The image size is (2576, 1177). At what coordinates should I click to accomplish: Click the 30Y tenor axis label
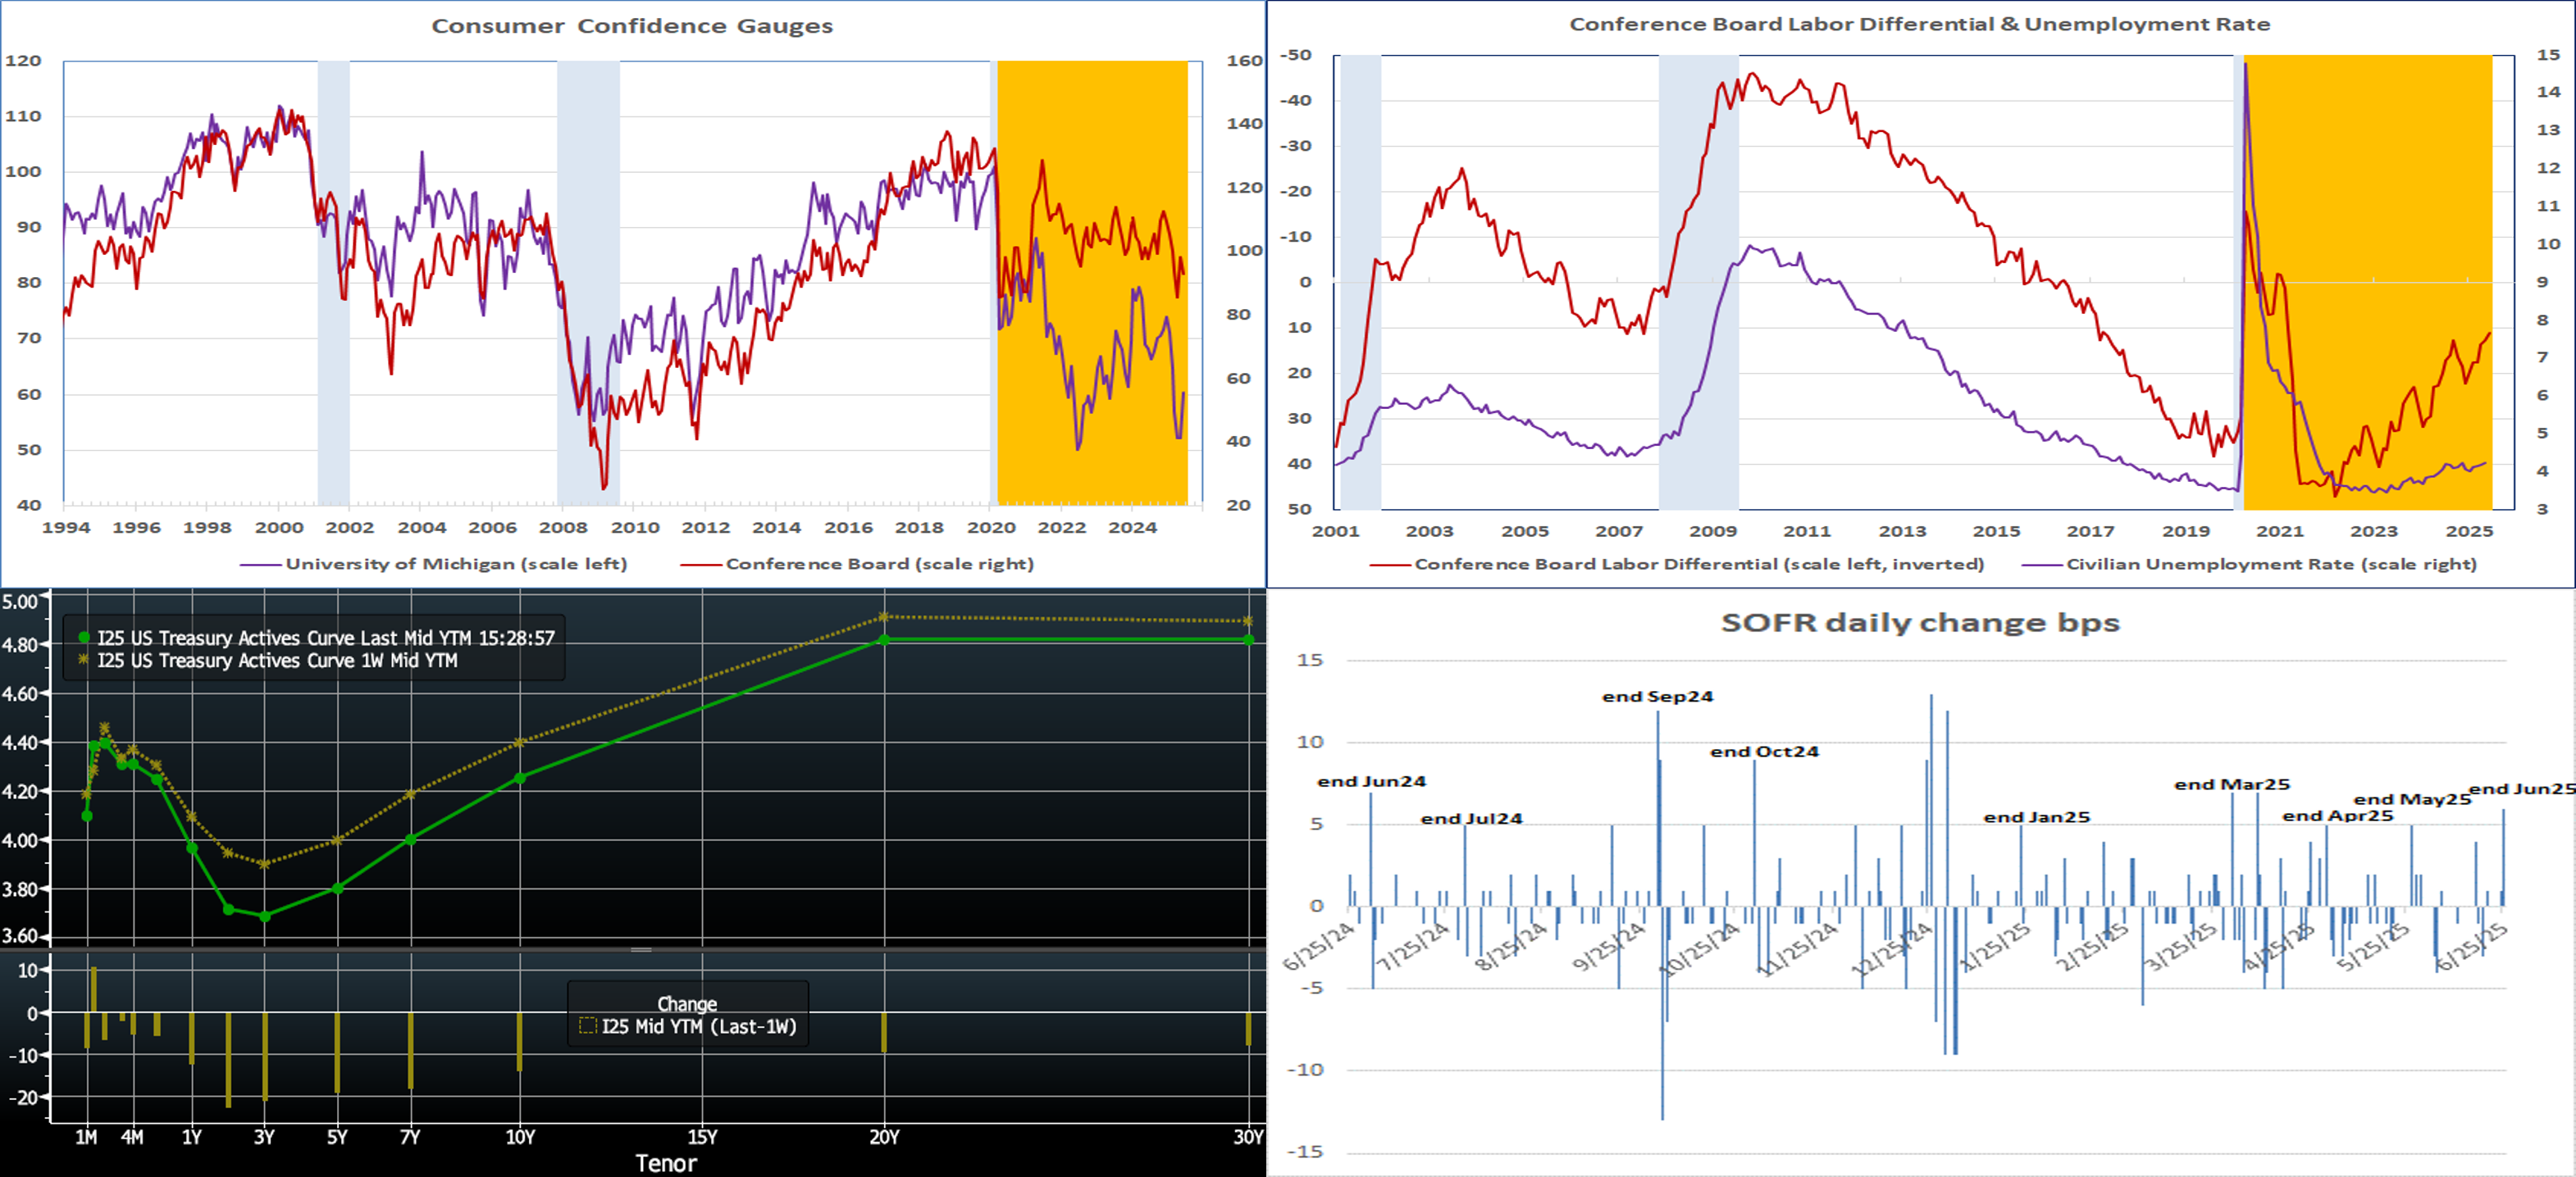point(1248,1137)
